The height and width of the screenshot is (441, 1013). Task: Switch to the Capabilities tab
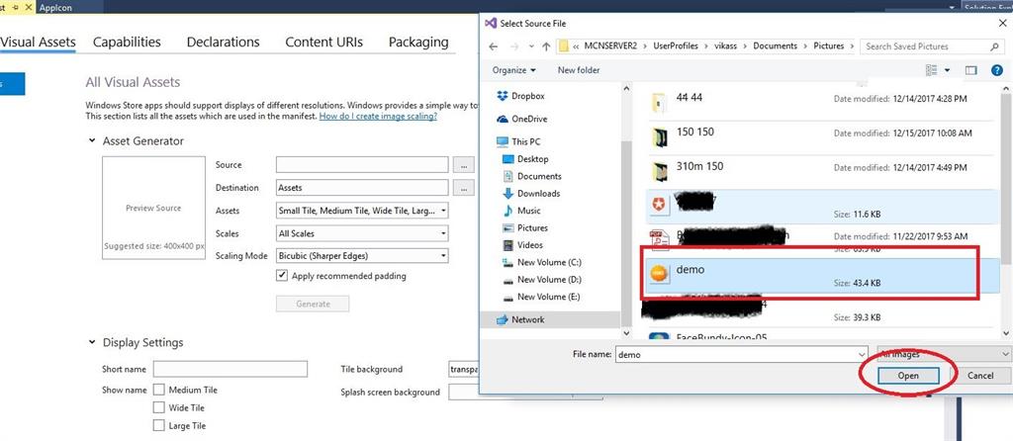tap(127, 43)
